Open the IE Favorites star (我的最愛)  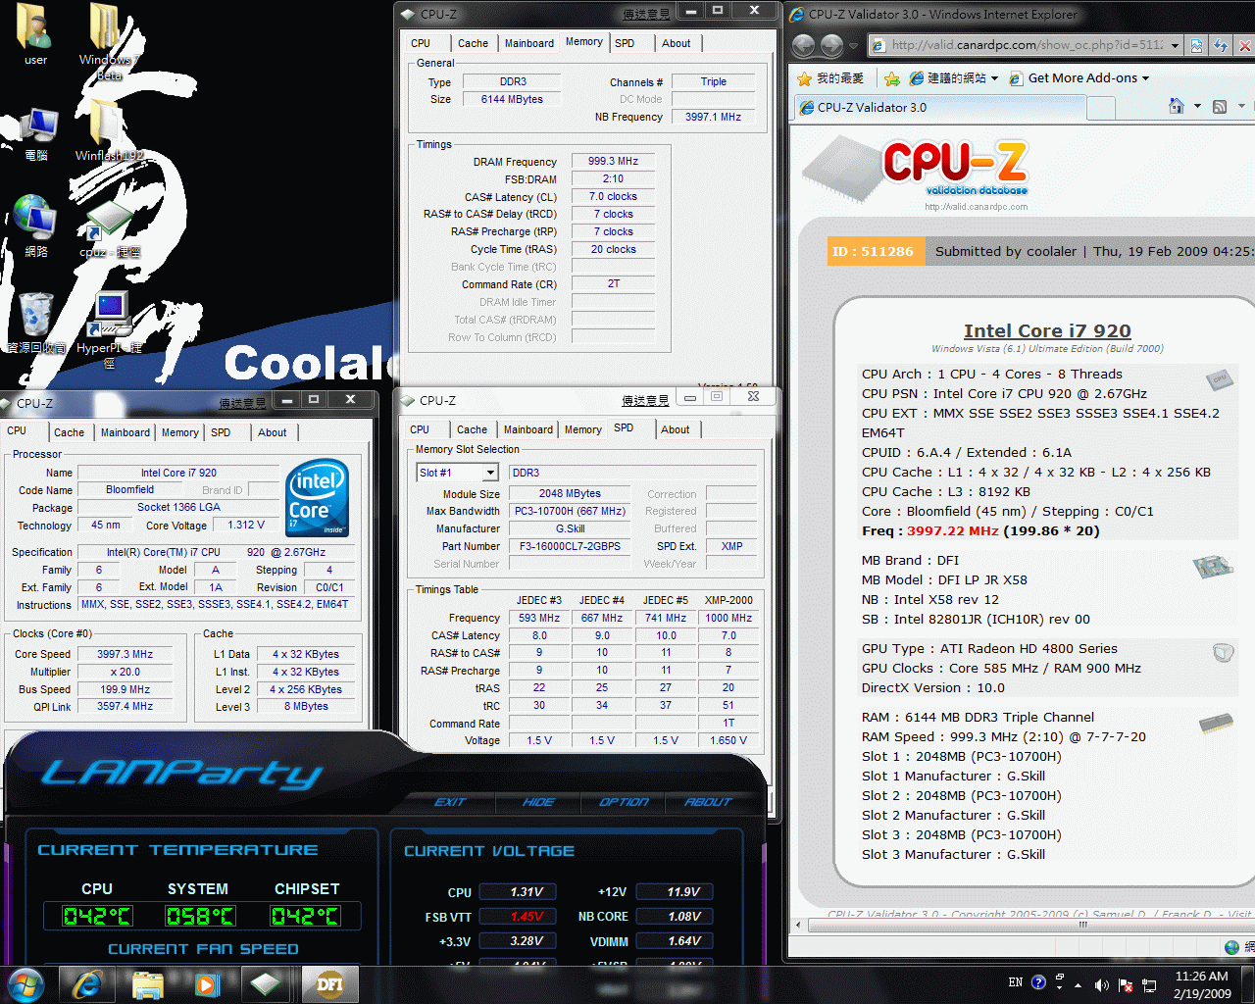[830, 77]
